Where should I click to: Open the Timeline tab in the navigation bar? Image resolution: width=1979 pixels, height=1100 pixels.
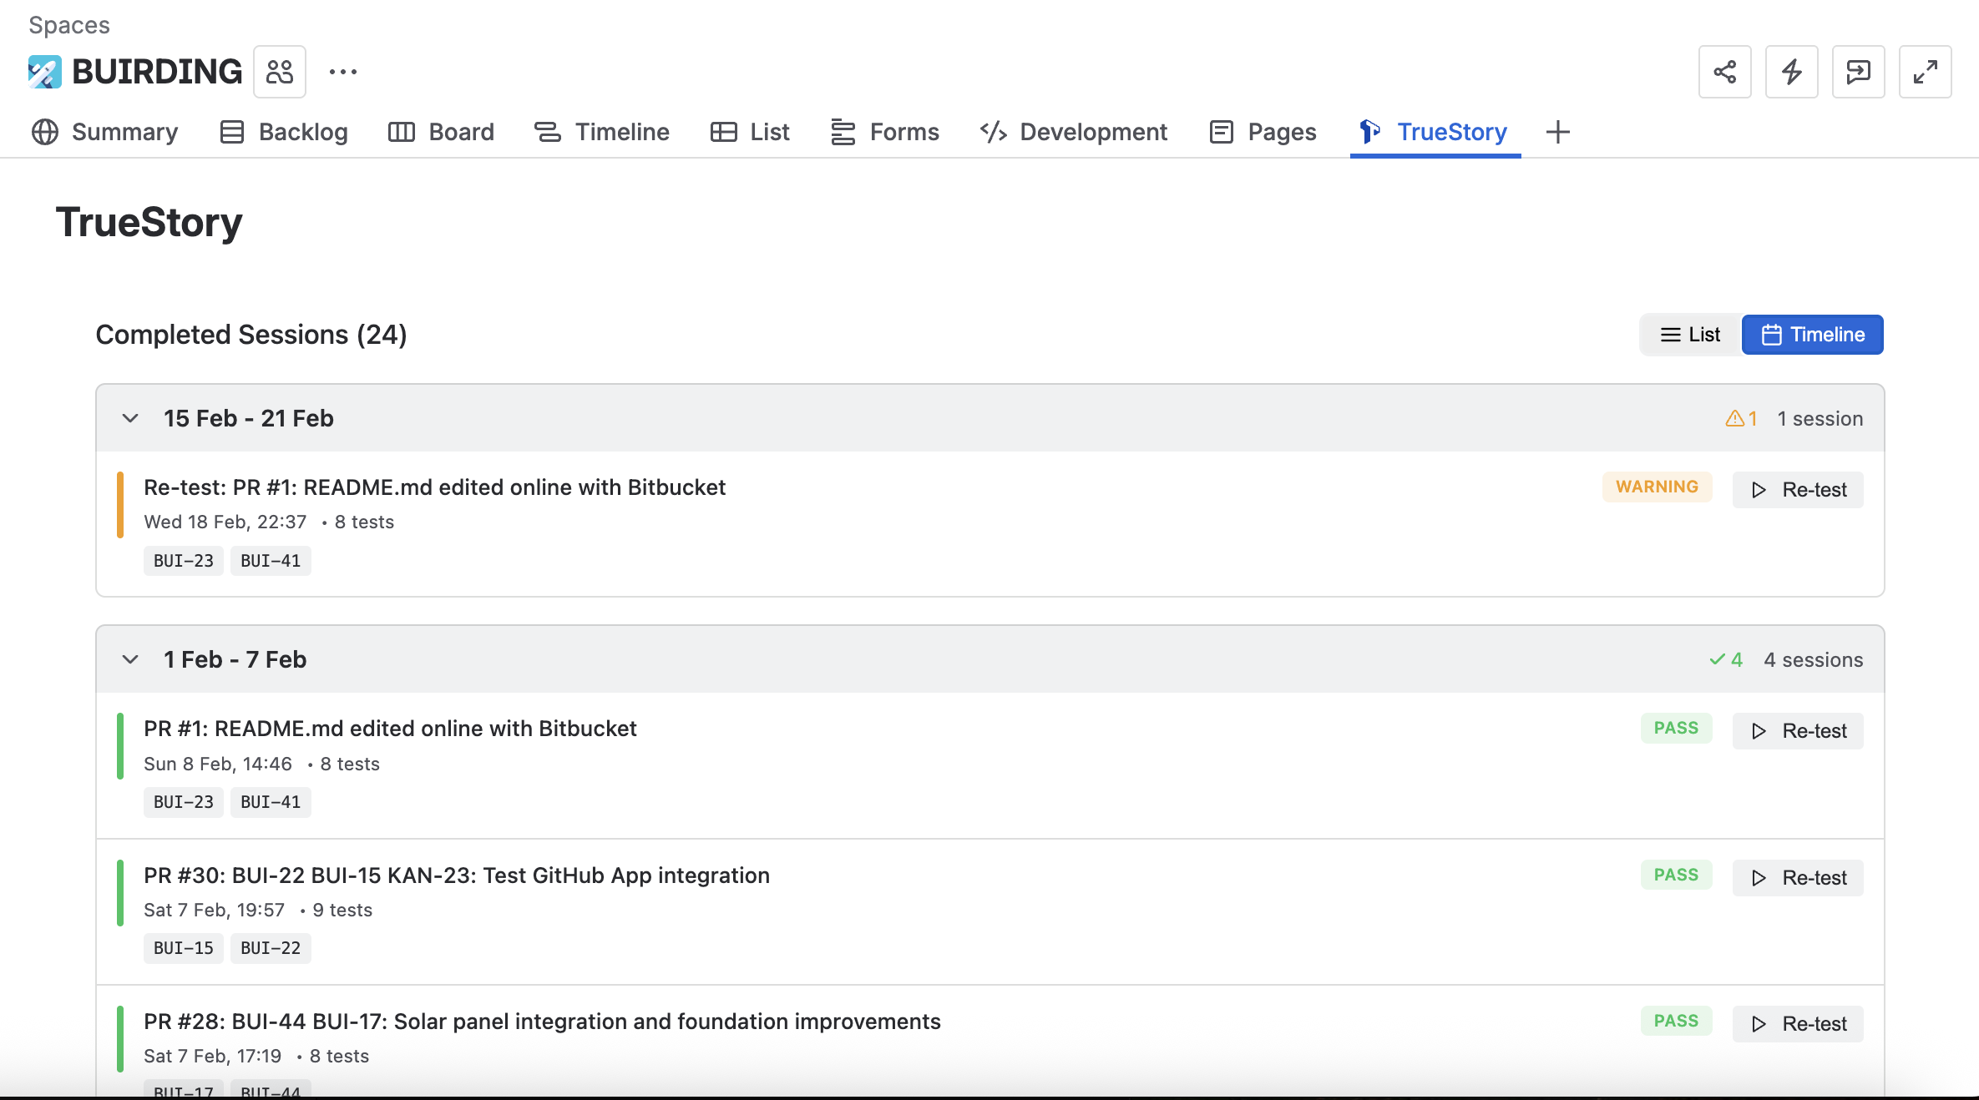[x=601, y=132]
